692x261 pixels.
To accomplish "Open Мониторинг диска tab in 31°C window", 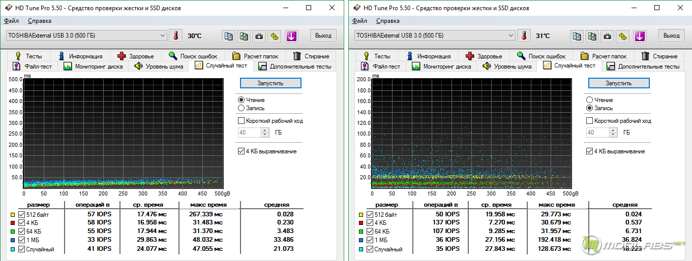I will tap(441, 67).
